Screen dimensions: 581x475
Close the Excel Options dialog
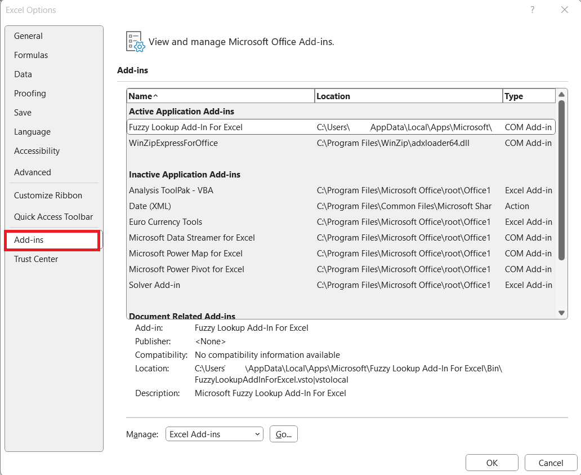pos(564,10)
